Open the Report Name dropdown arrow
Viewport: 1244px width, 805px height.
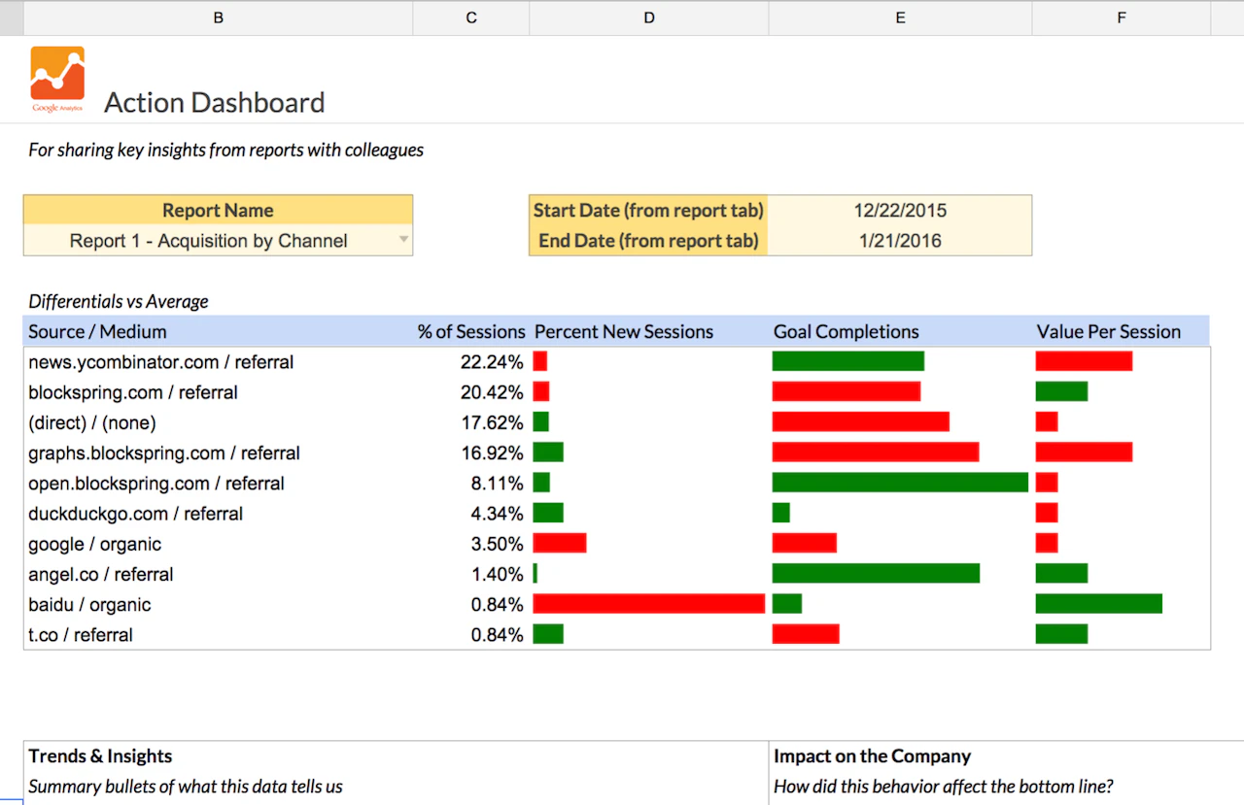(x=403, y=241)
